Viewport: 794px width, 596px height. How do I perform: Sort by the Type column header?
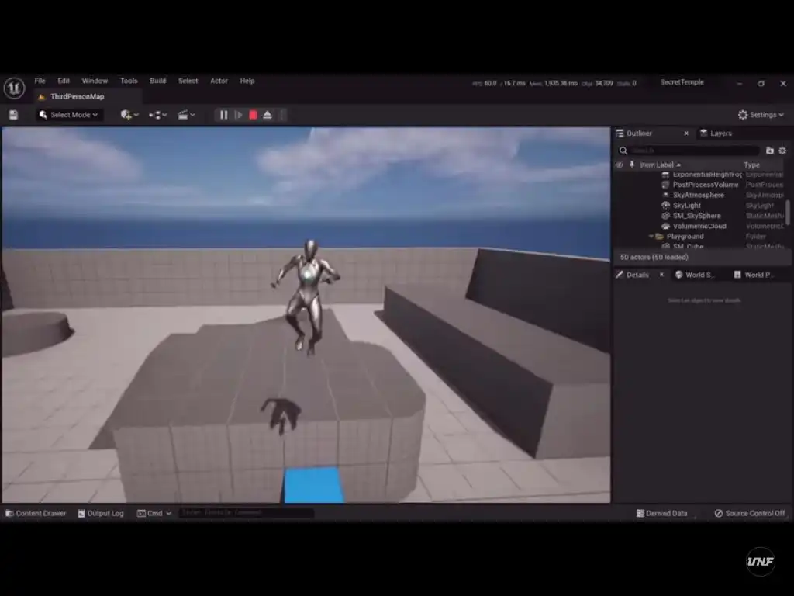[751, 165]
